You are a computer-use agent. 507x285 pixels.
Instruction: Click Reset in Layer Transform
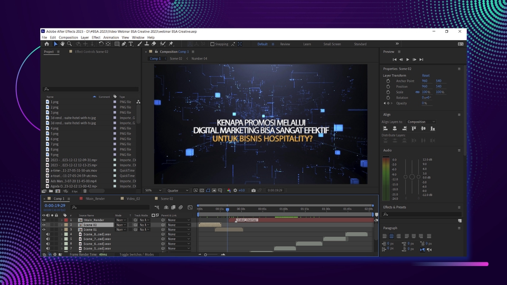coord(426,75)
